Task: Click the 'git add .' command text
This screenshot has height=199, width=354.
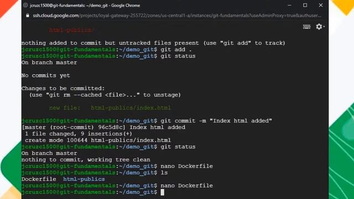Action: point(176,49)
